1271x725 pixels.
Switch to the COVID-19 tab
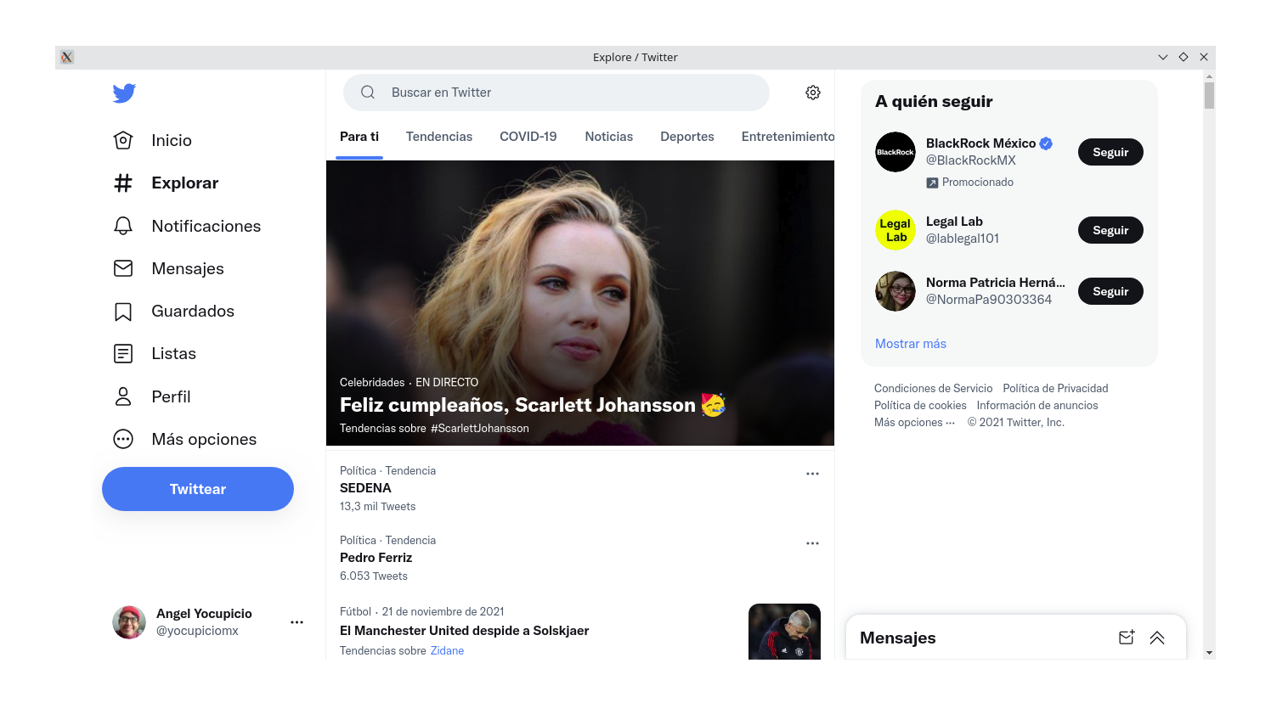528,137
